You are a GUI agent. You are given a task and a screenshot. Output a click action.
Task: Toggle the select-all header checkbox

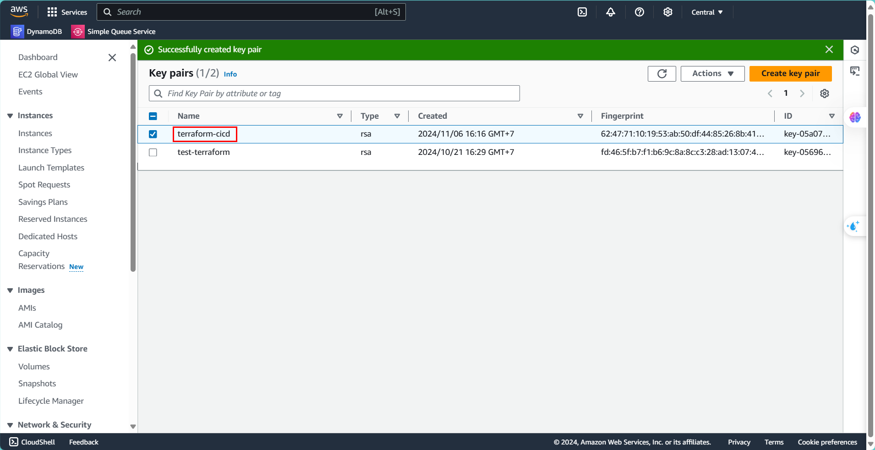153,116
